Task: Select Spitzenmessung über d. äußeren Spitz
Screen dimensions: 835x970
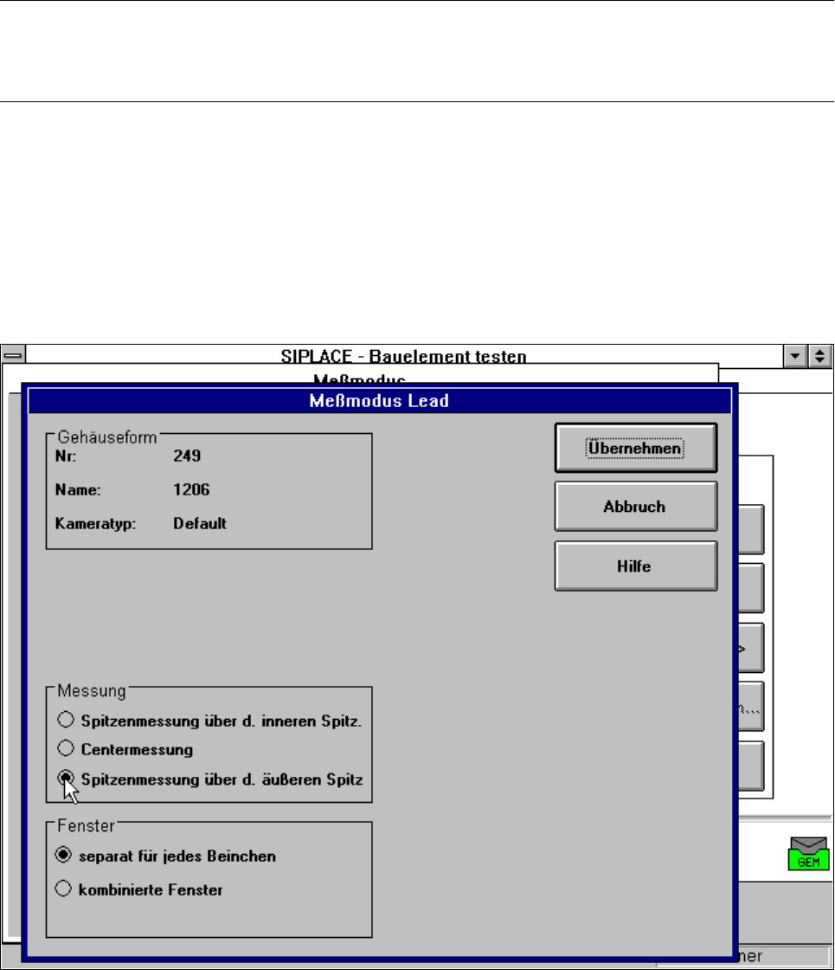Action: (x=210, y=779)
